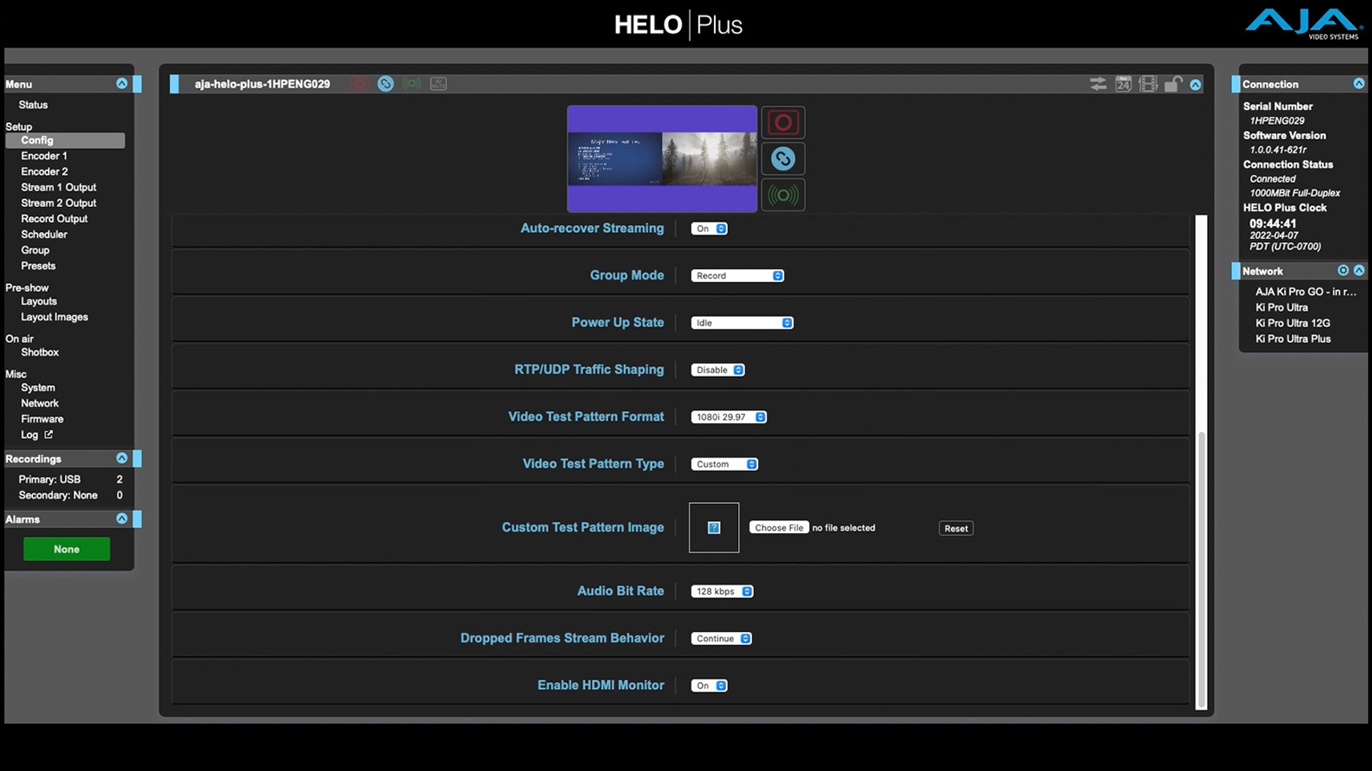Click the transfer arrows icon in header

point(1098,84)
